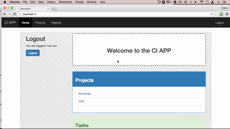Viewport: 230px width, 129px height.
Task: Open the Chrome application menu
Action: (x=14, y=2)
